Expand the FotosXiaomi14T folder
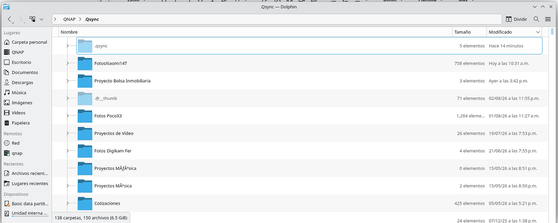 (x=67, y=63)
